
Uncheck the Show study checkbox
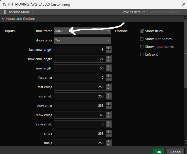pos(142,31)
